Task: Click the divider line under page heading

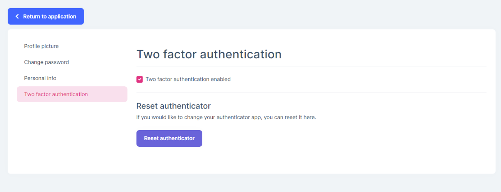Action: click(311, 66)
